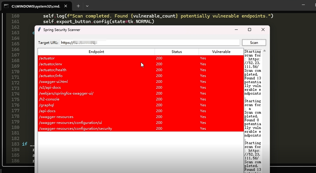Open the terminal profile dropdown chevron
This screenshot has height=173, width=316.
[x=87, y=6]
